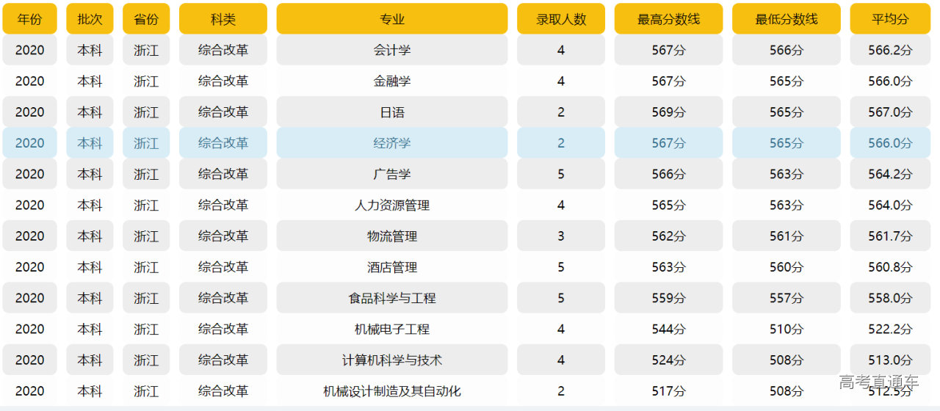Click the 人力资源管理 major cell
Screen dimensions: 940x411
[392, 205]
